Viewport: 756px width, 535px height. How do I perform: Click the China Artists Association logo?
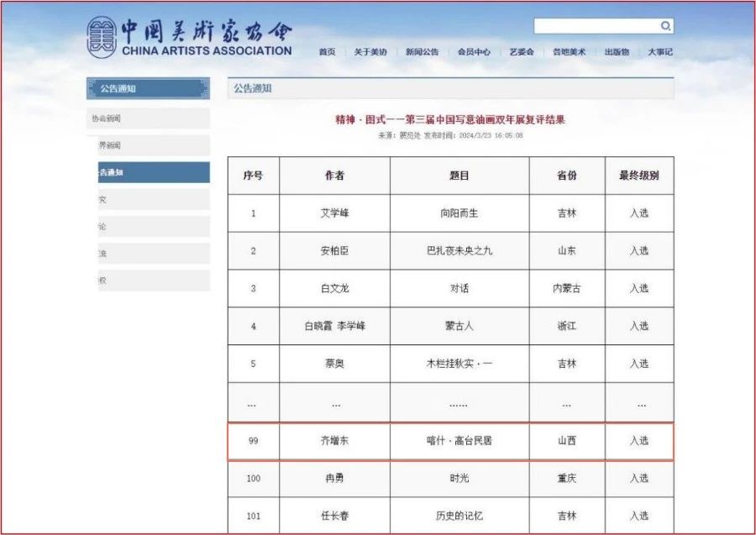[x=190, y=38]
